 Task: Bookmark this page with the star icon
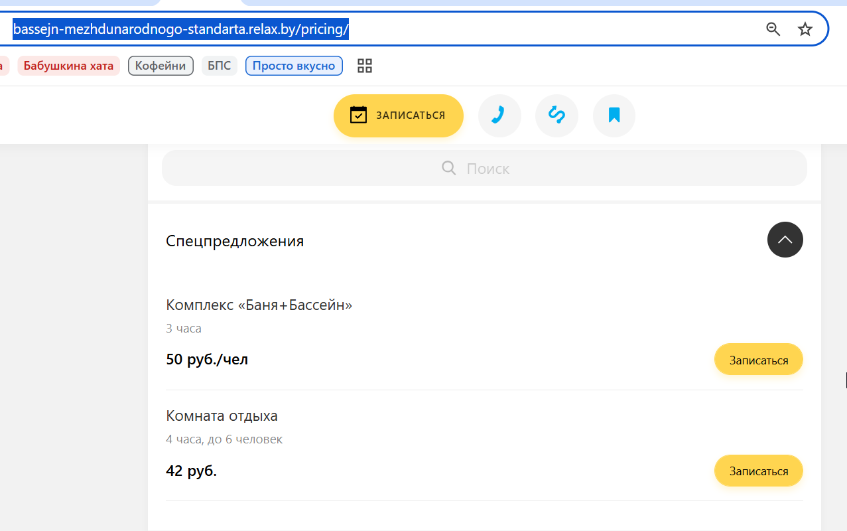pyautogui.click(x=805, y=29)
